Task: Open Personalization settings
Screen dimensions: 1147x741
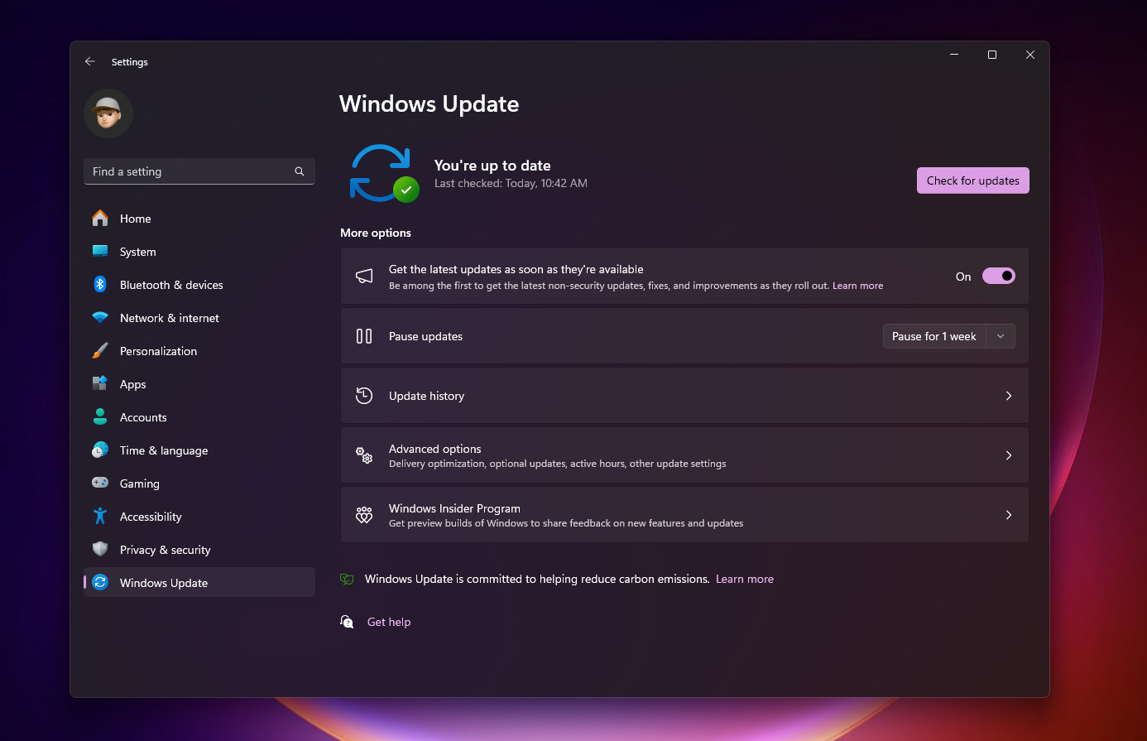Action: click(199, 351)
